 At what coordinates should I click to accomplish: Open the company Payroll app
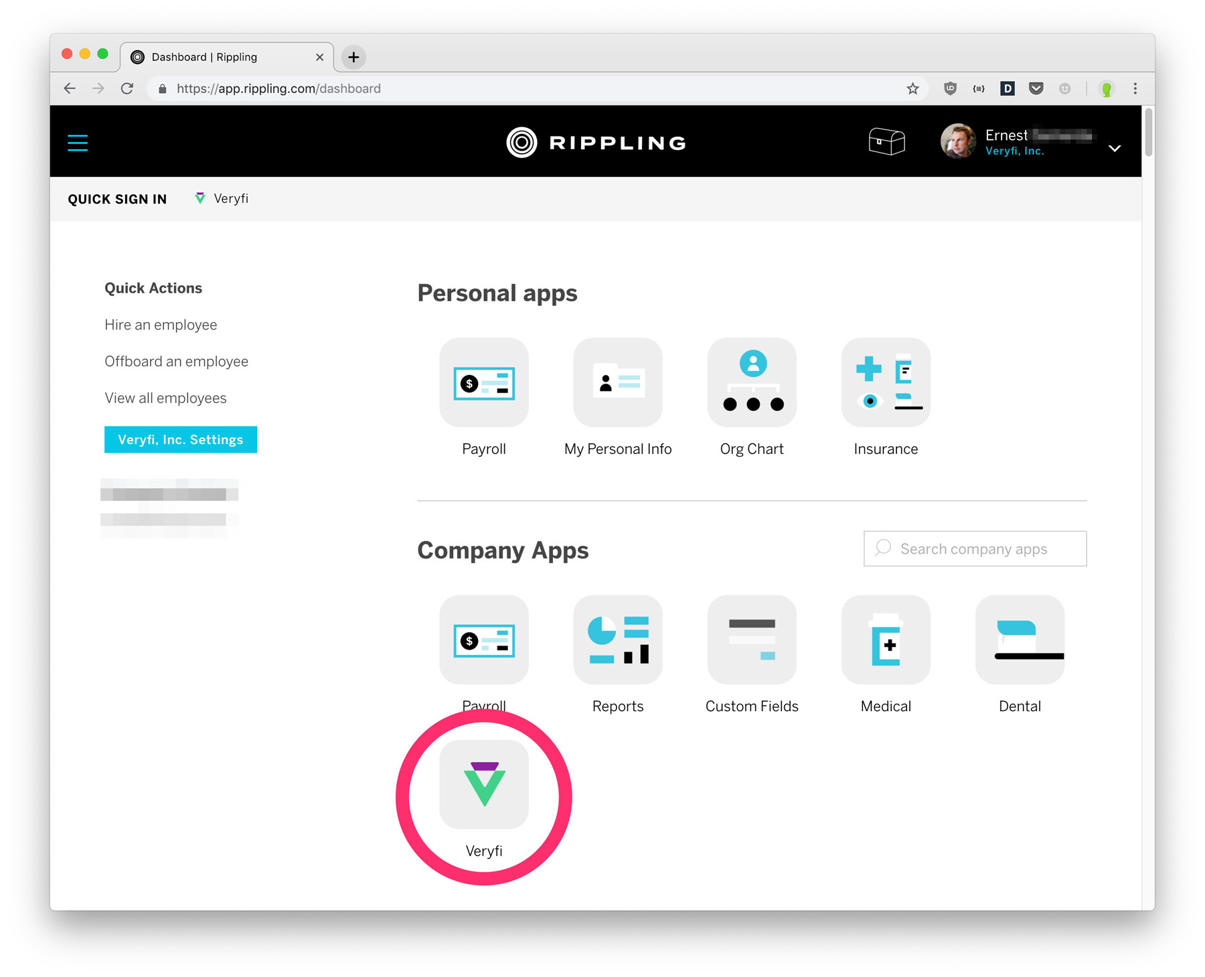[483, 640]
